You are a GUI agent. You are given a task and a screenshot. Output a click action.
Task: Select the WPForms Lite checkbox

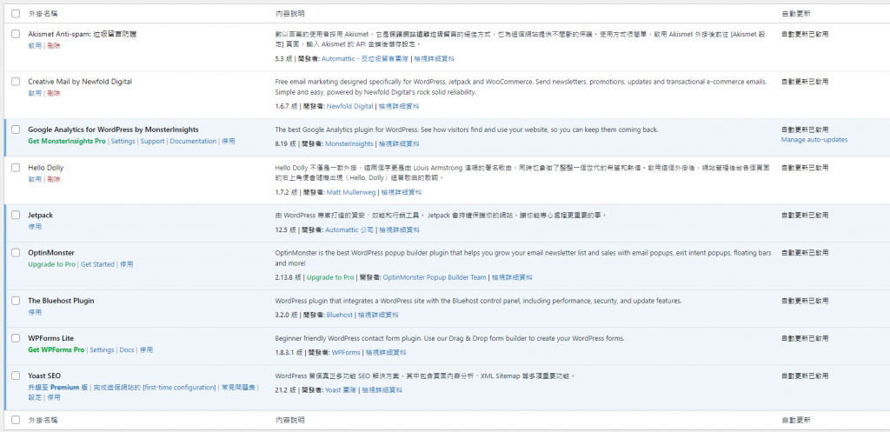16,338
